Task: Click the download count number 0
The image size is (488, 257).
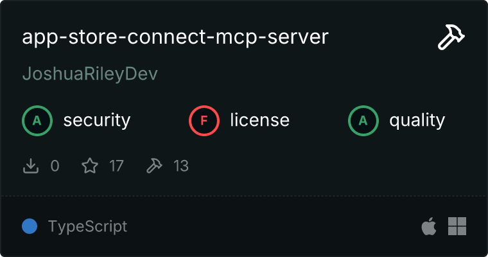Action: (55, 166)
